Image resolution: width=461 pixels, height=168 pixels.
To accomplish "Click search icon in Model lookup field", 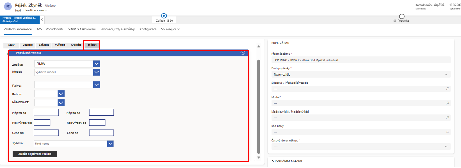I will 447,103.
